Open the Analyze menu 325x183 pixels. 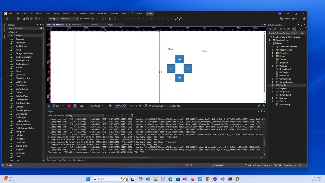pyautogui.click(x=83, y=13)
